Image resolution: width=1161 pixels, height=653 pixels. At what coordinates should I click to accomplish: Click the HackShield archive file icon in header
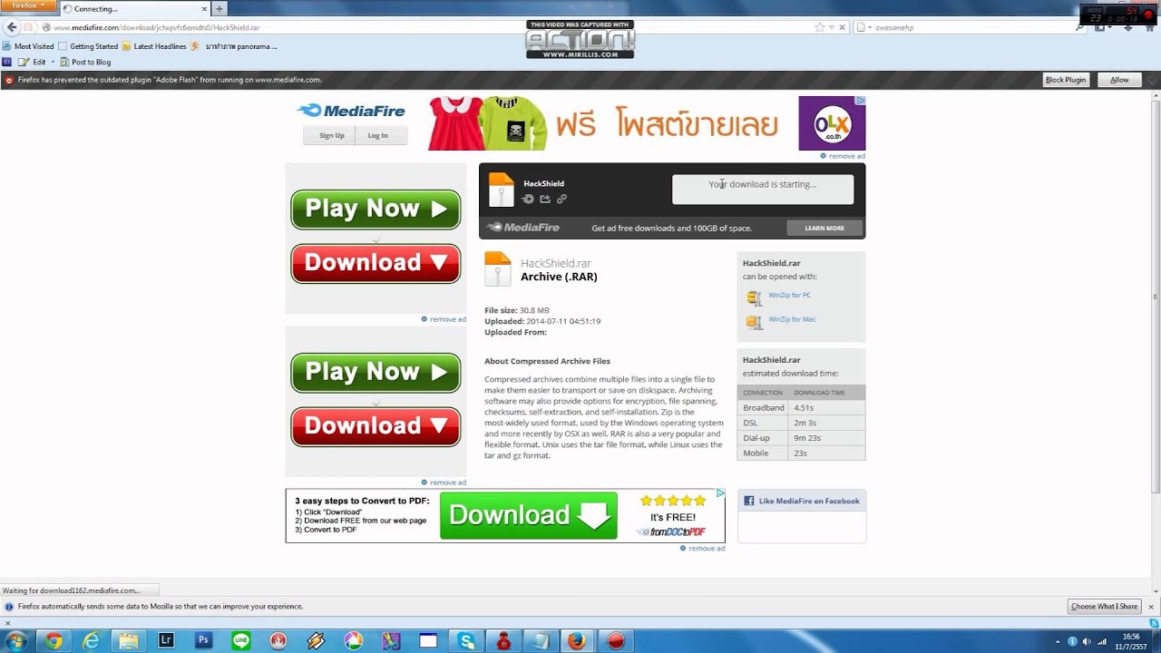[x=501, y=190]
